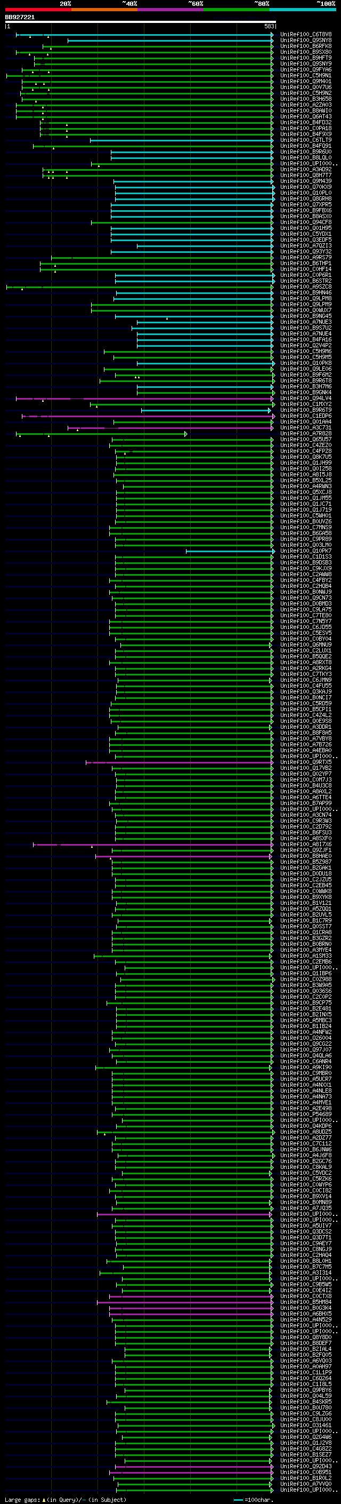
Task: Select hit label UniRef100_P54689
Action: point(306,1114)
